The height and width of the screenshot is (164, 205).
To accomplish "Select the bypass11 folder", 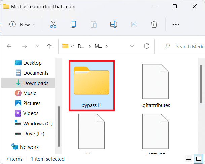I will click(x=92, y=86).
